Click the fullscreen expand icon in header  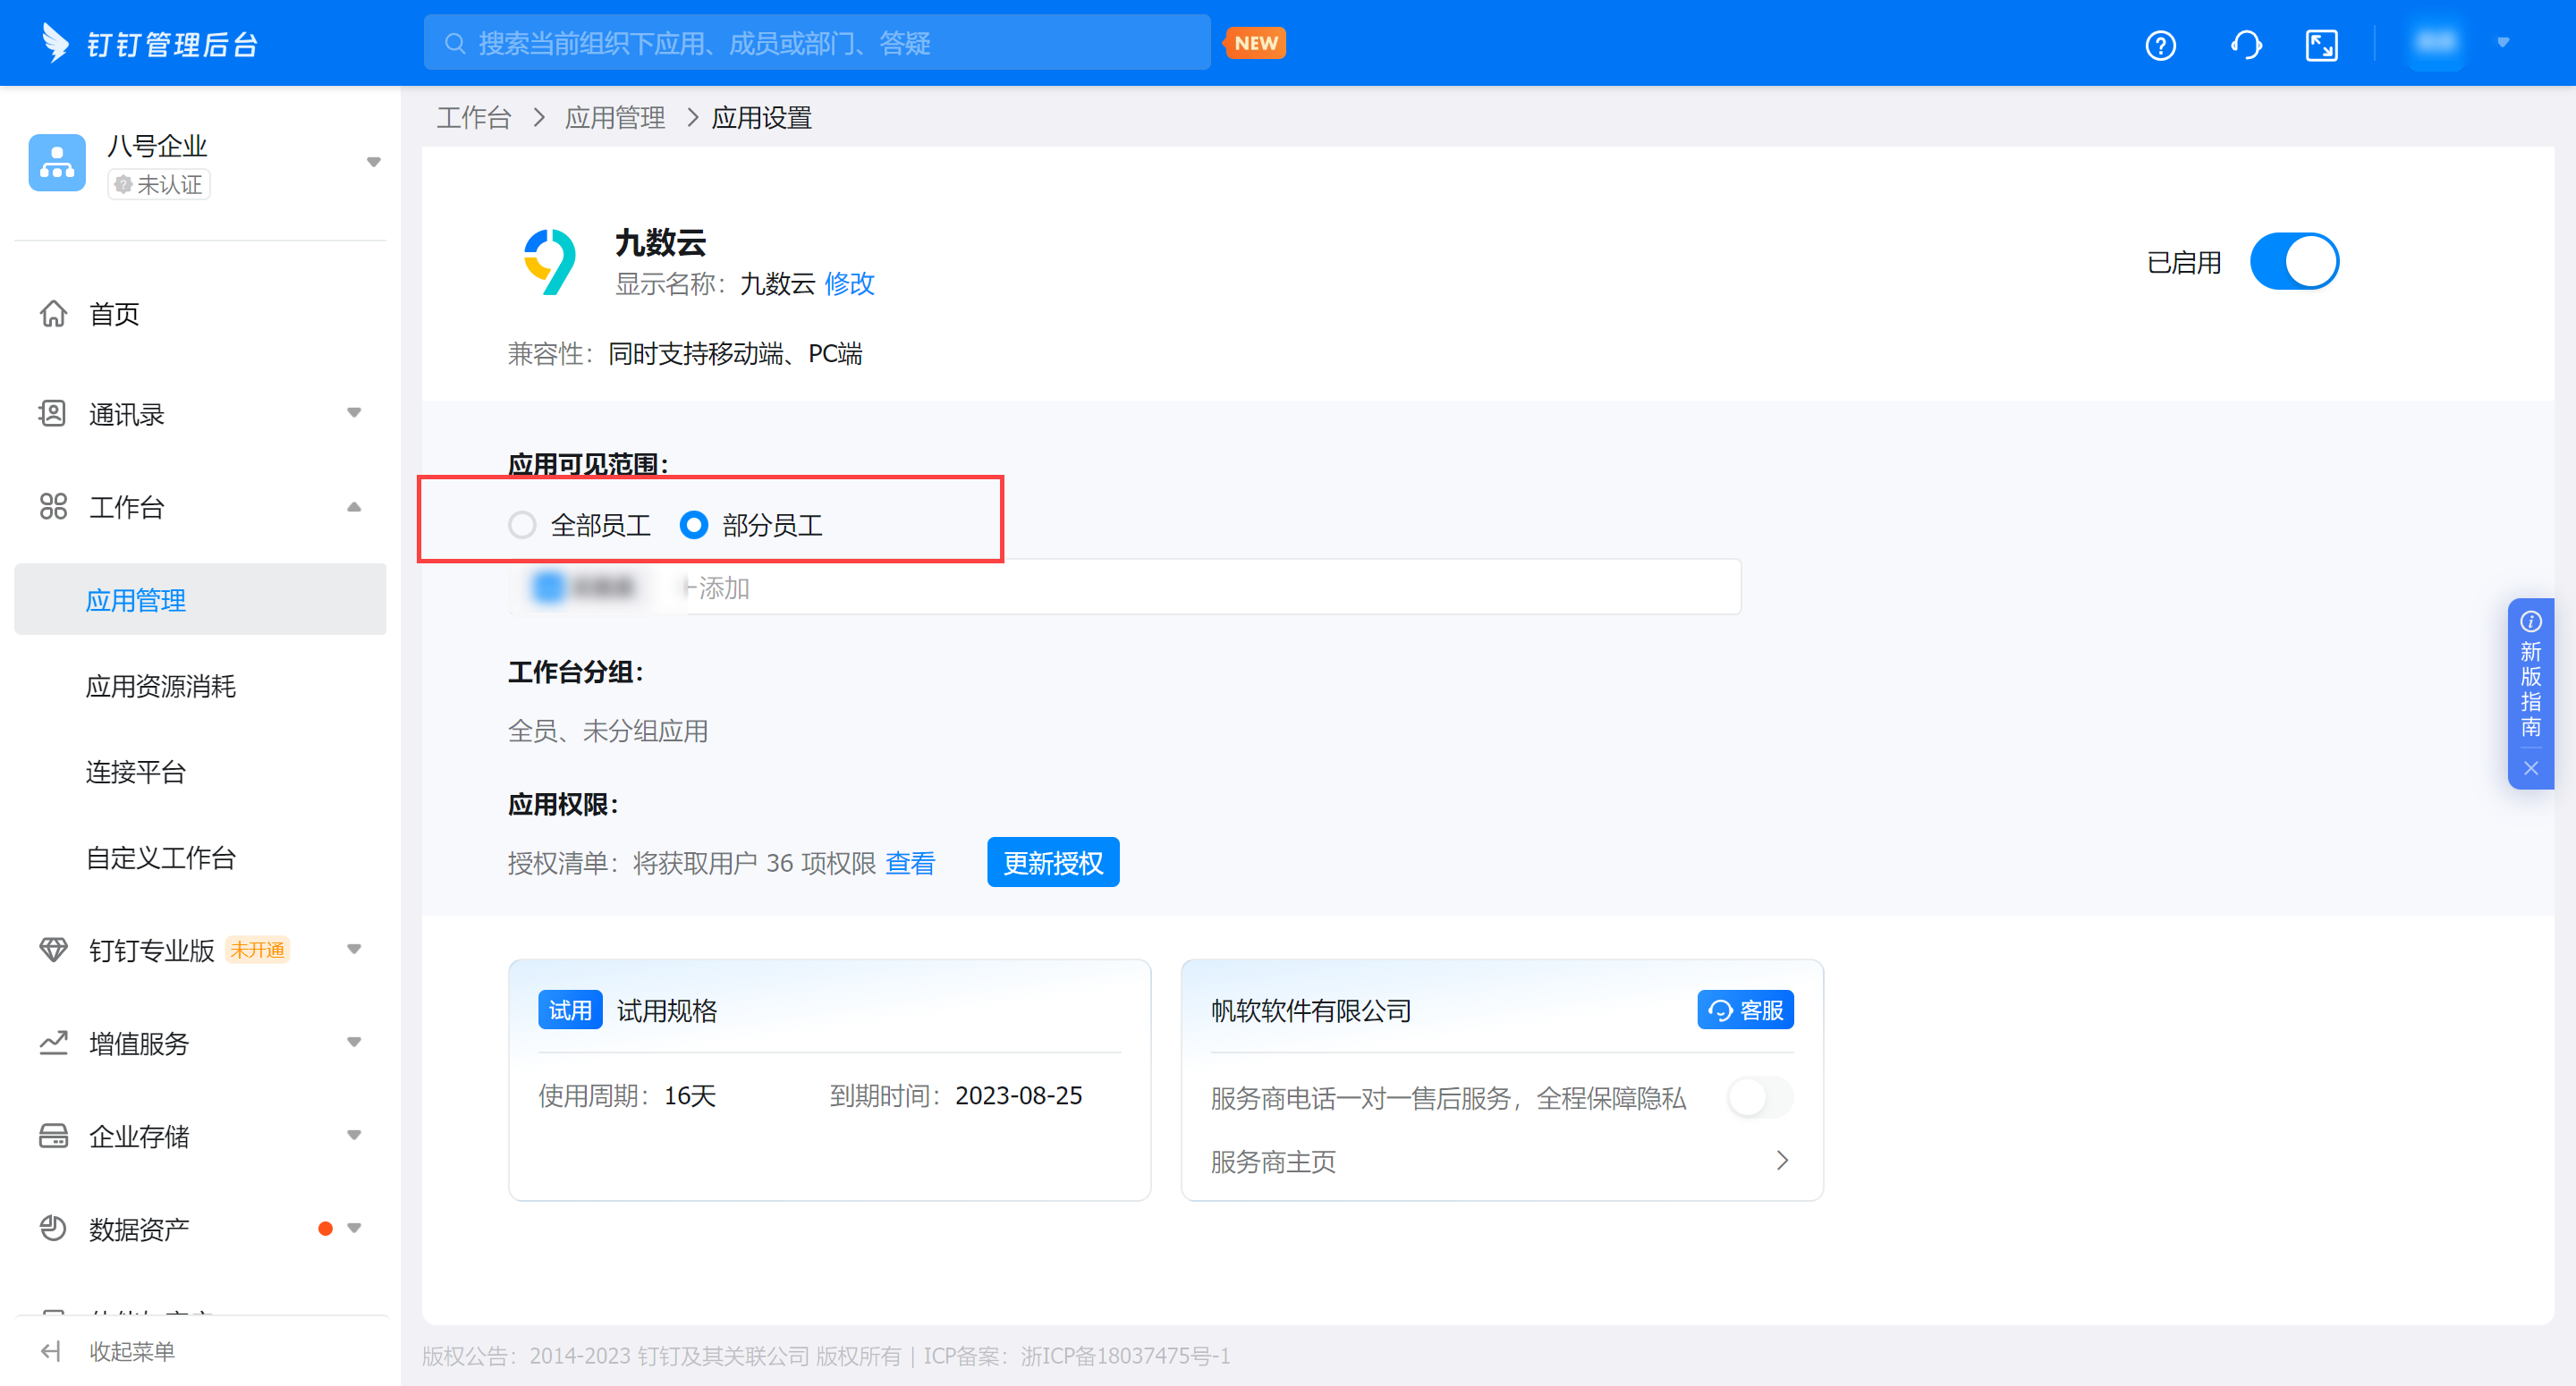pos(2321,45)
